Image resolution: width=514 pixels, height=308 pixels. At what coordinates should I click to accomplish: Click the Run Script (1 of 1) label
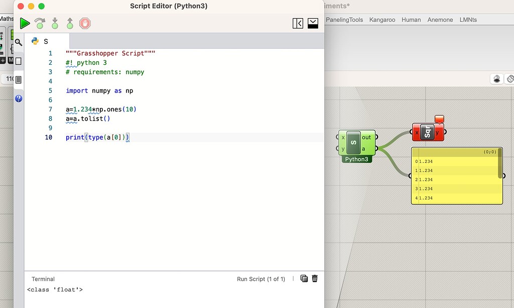pos(261,279)
